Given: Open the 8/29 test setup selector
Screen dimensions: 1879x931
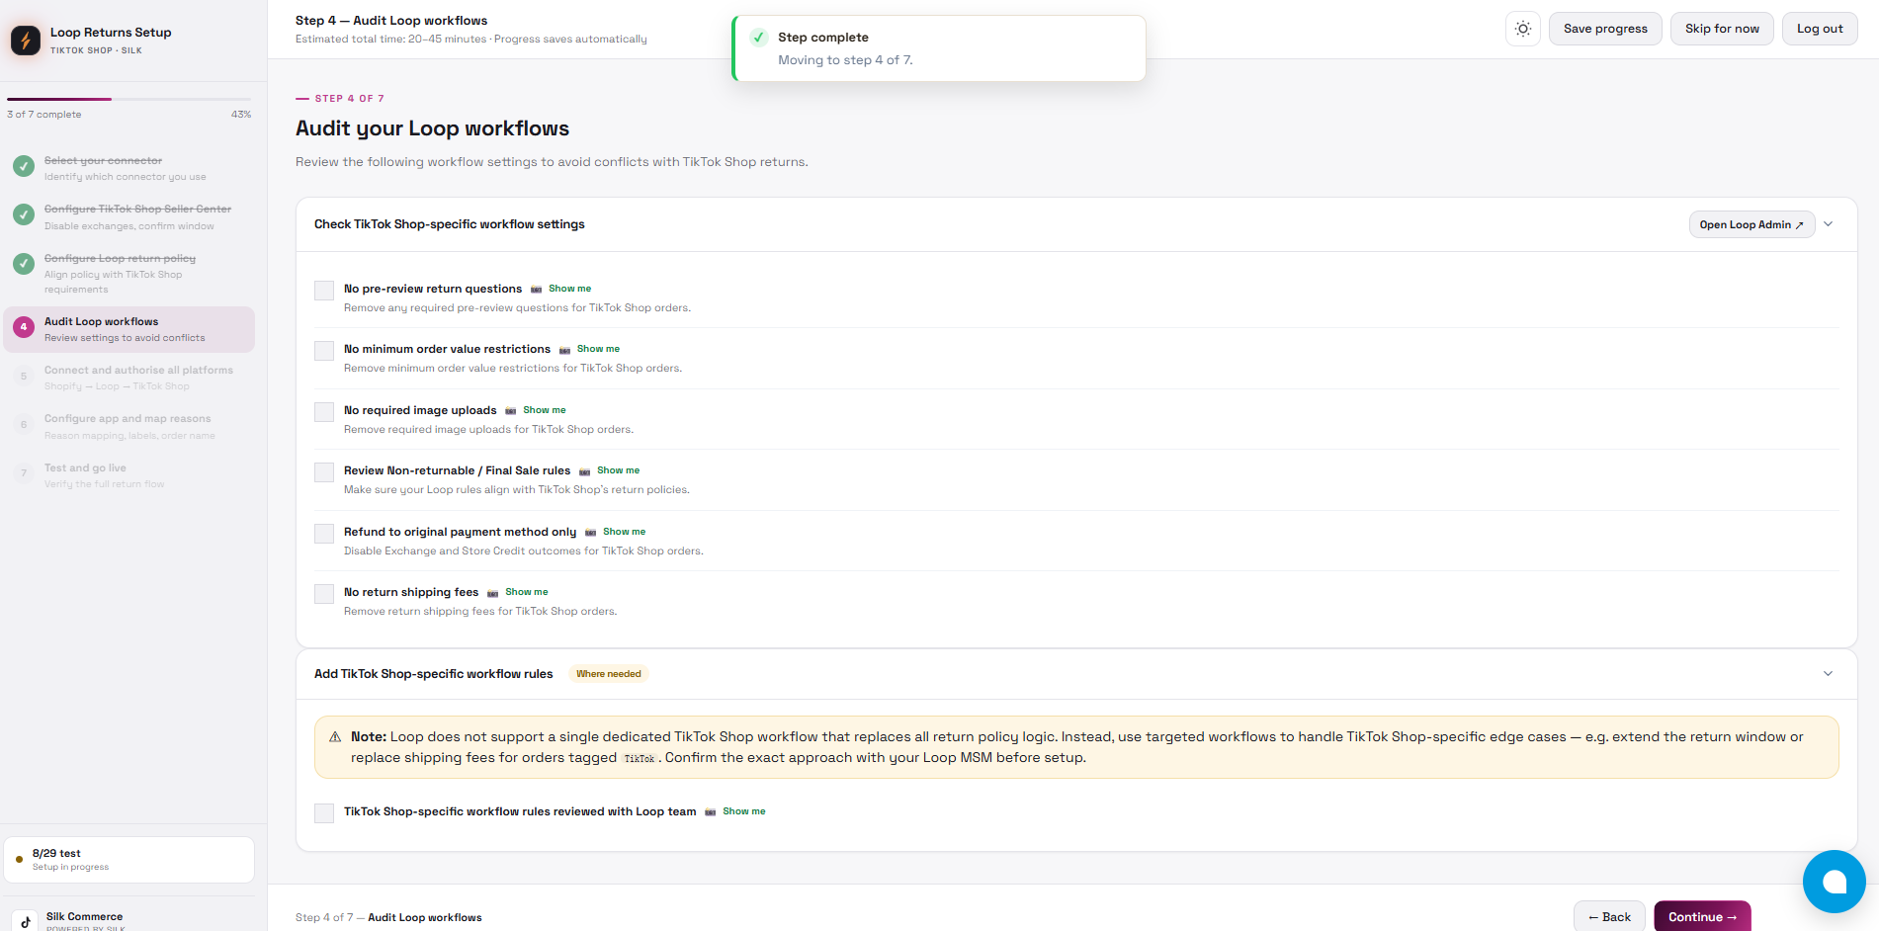Looking at the screenshot, I should (x=129, y=860).
